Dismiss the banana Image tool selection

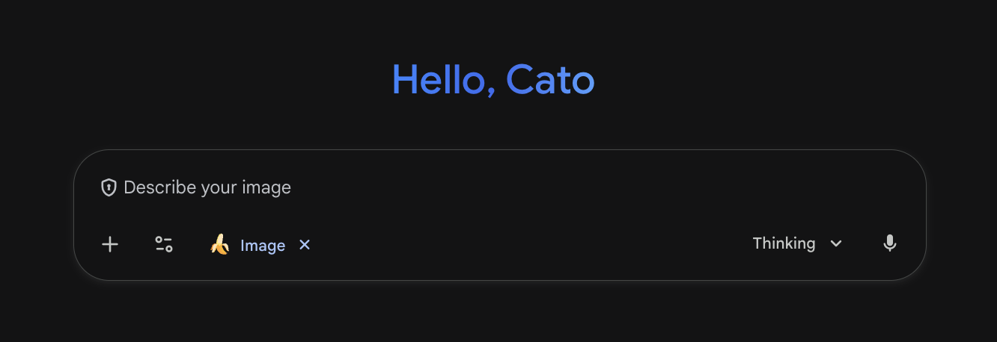click(x=305, y=244)
